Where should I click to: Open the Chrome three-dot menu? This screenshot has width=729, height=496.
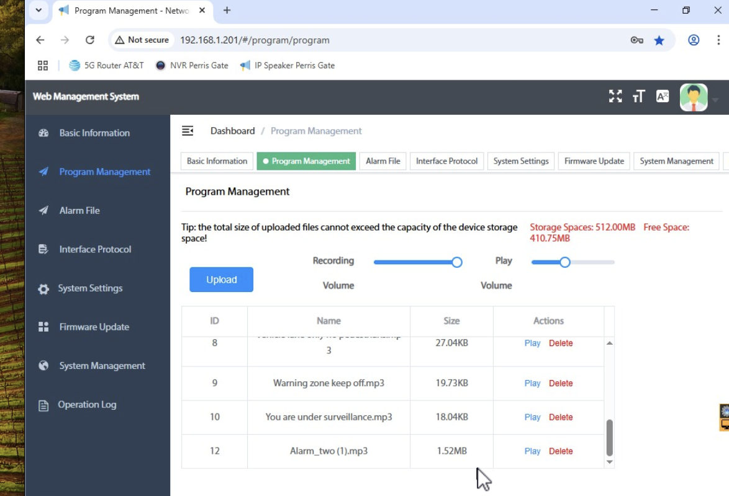(718, 40)
